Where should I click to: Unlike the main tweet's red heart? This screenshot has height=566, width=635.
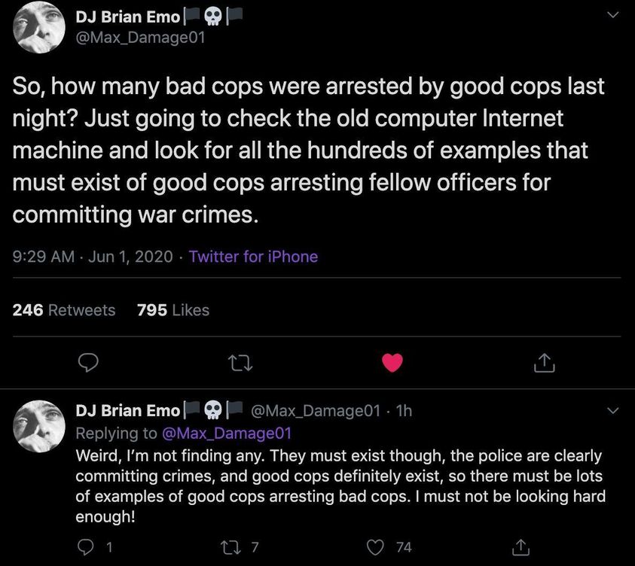[x=392, y=363]
